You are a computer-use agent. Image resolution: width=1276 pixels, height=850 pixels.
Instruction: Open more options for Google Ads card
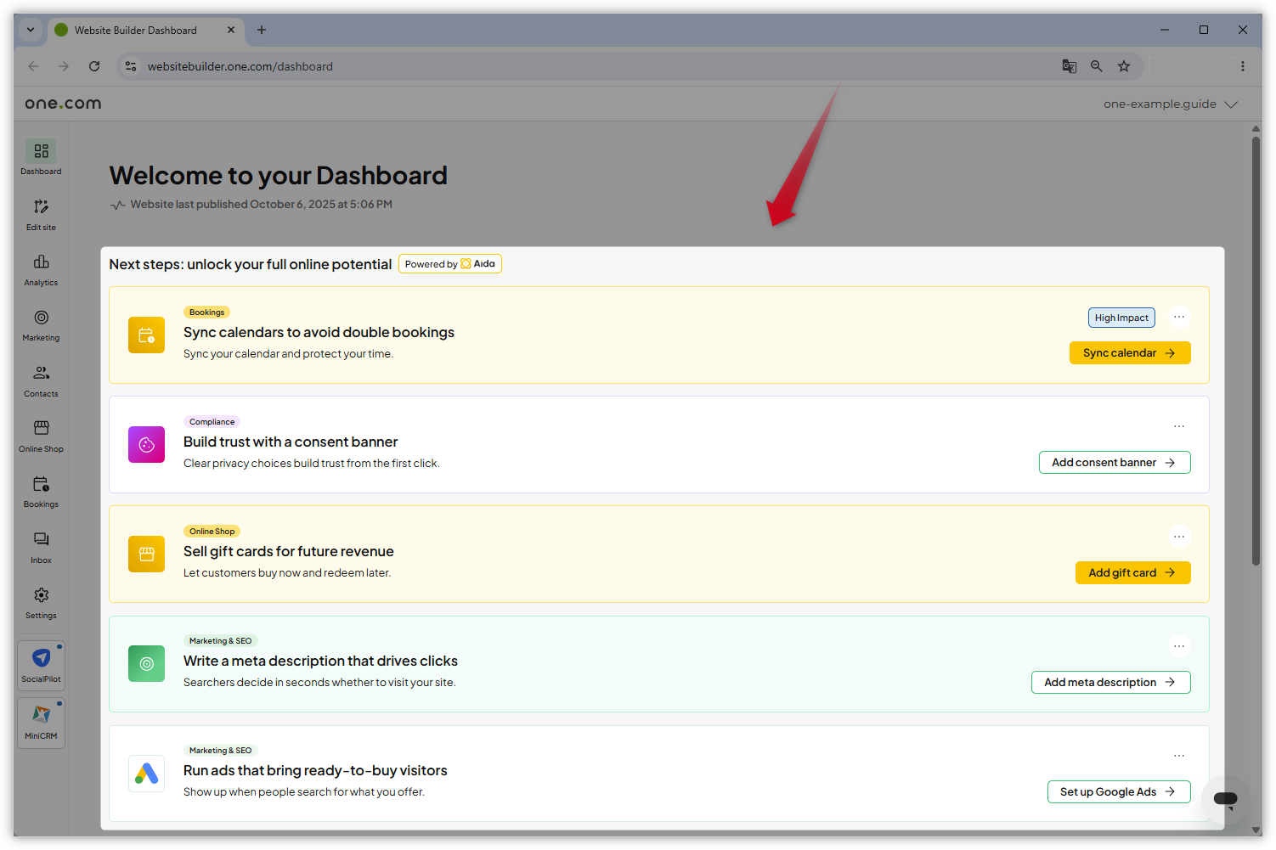click(x=1179, y=755)
